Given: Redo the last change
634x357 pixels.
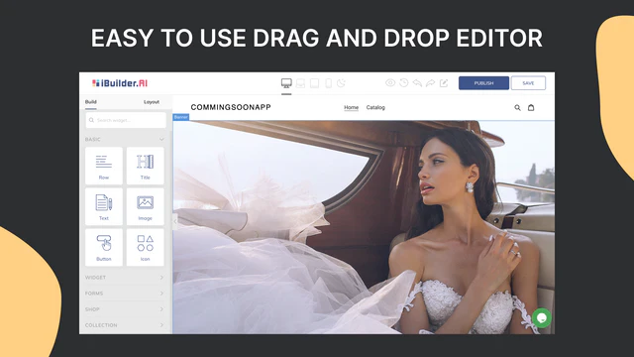Looking at the screenshot, I should (431, 83).
